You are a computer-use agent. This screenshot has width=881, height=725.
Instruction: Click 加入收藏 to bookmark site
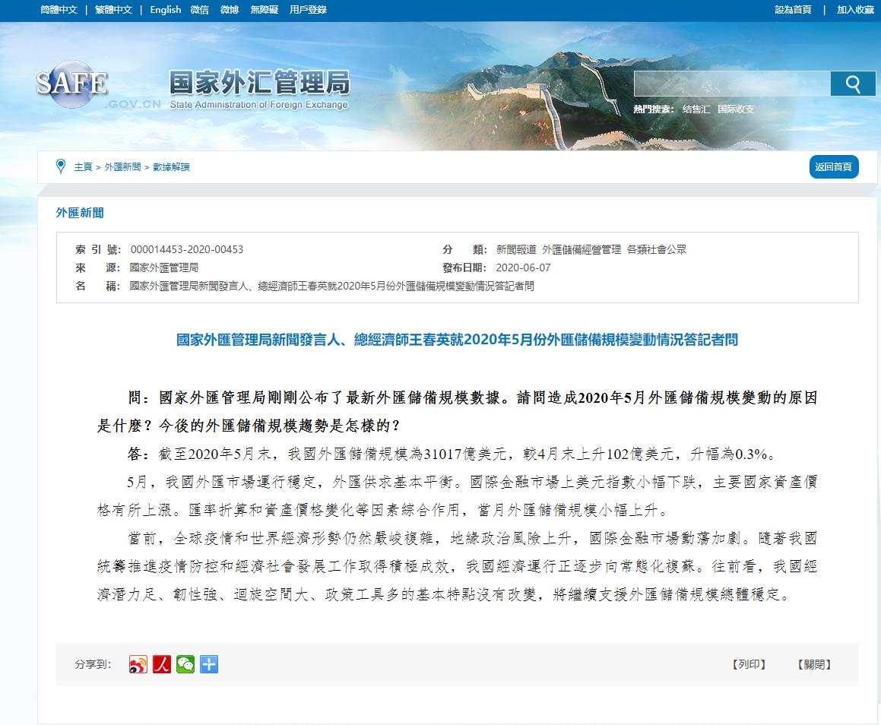855,10
